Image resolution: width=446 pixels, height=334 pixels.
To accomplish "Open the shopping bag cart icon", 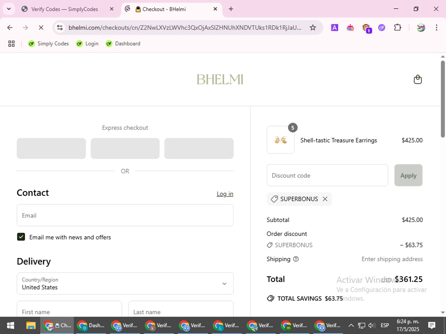I will point(418,79).
